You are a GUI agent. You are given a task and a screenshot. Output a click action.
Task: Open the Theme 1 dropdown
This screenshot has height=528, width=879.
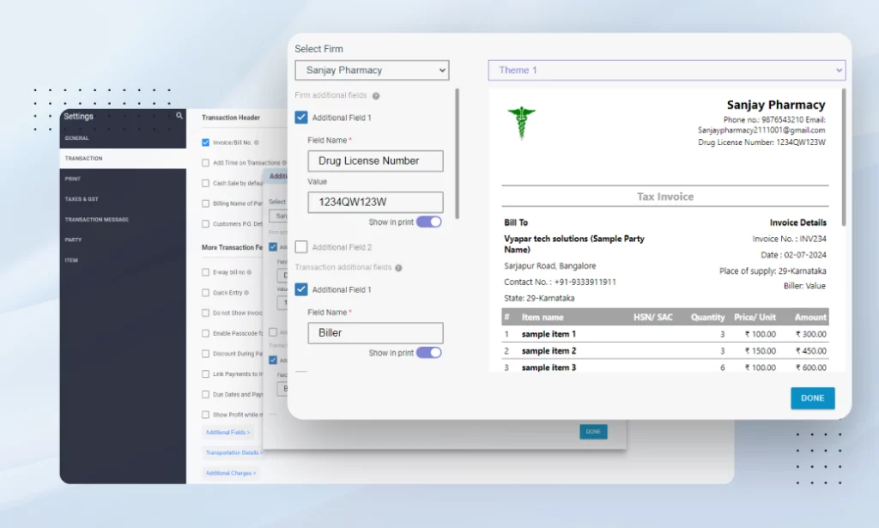tap(665, 70)
